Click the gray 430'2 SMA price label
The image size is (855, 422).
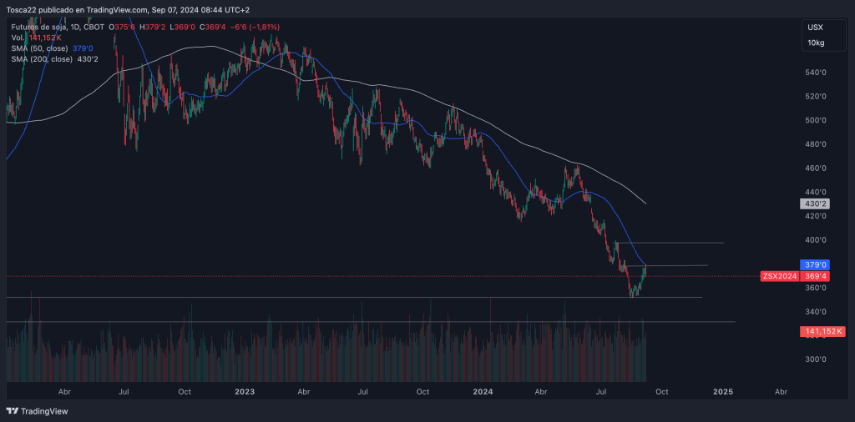(x=815, y=203)
